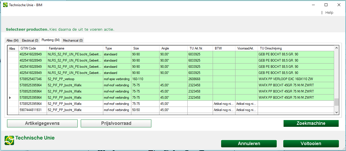Image resolution: width=346 pixels, height=151 pixels.
Task: Sort by Type column header
Action: [117, 48]
